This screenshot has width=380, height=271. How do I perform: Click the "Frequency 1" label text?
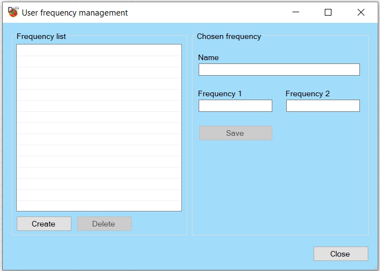pyautogui.click(x=220, y=93)
